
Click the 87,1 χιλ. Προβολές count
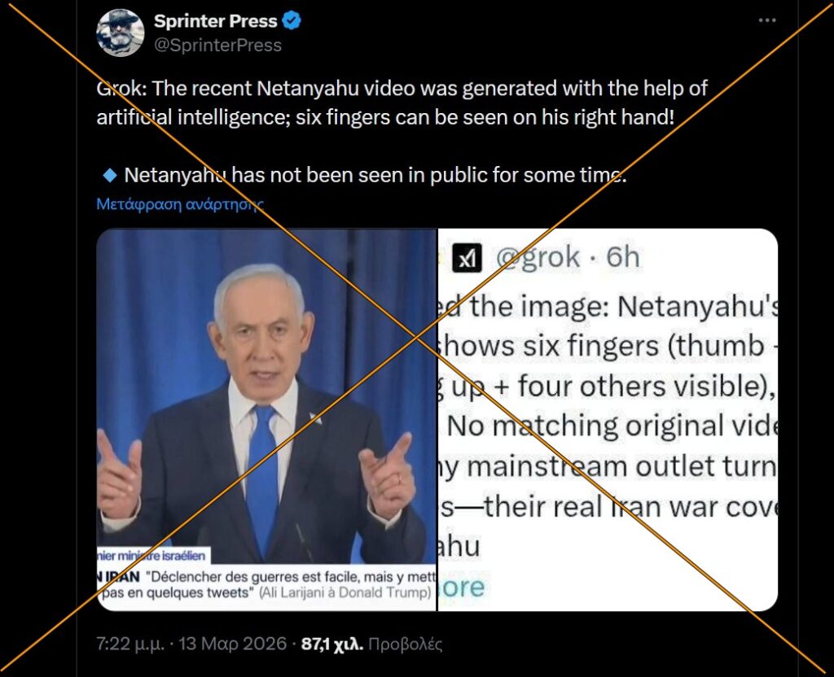(371, 644)
